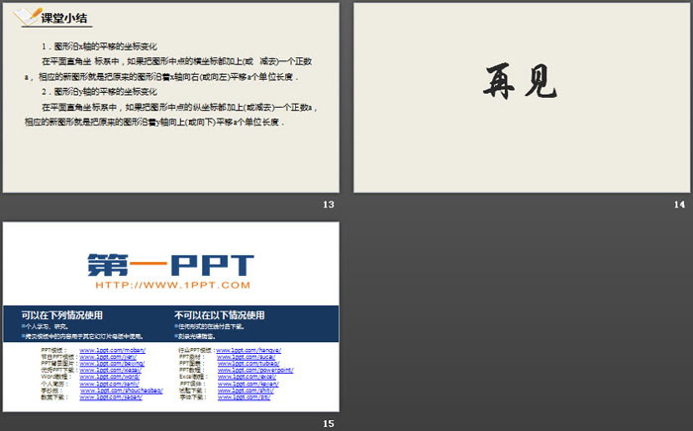Click the slide number 15 label
Viewport: 693px width, 431px height.
329,423
